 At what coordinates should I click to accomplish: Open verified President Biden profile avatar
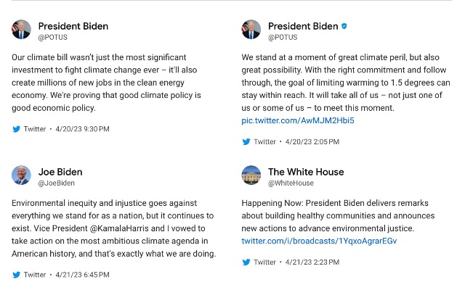pyautogui.click(x=251, y=30)
